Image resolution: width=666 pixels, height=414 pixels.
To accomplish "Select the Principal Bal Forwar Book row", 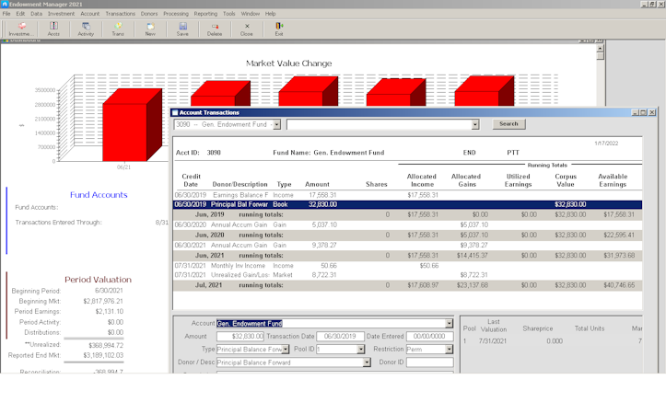I will coord(407,204).
